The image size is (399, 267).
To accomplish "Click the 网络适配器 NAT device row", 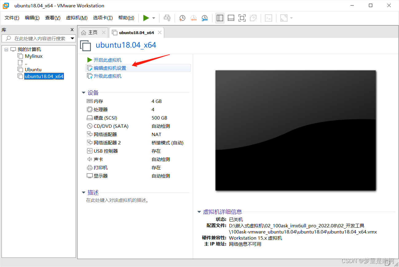I will pyautogui.click(x=138, y=134).
